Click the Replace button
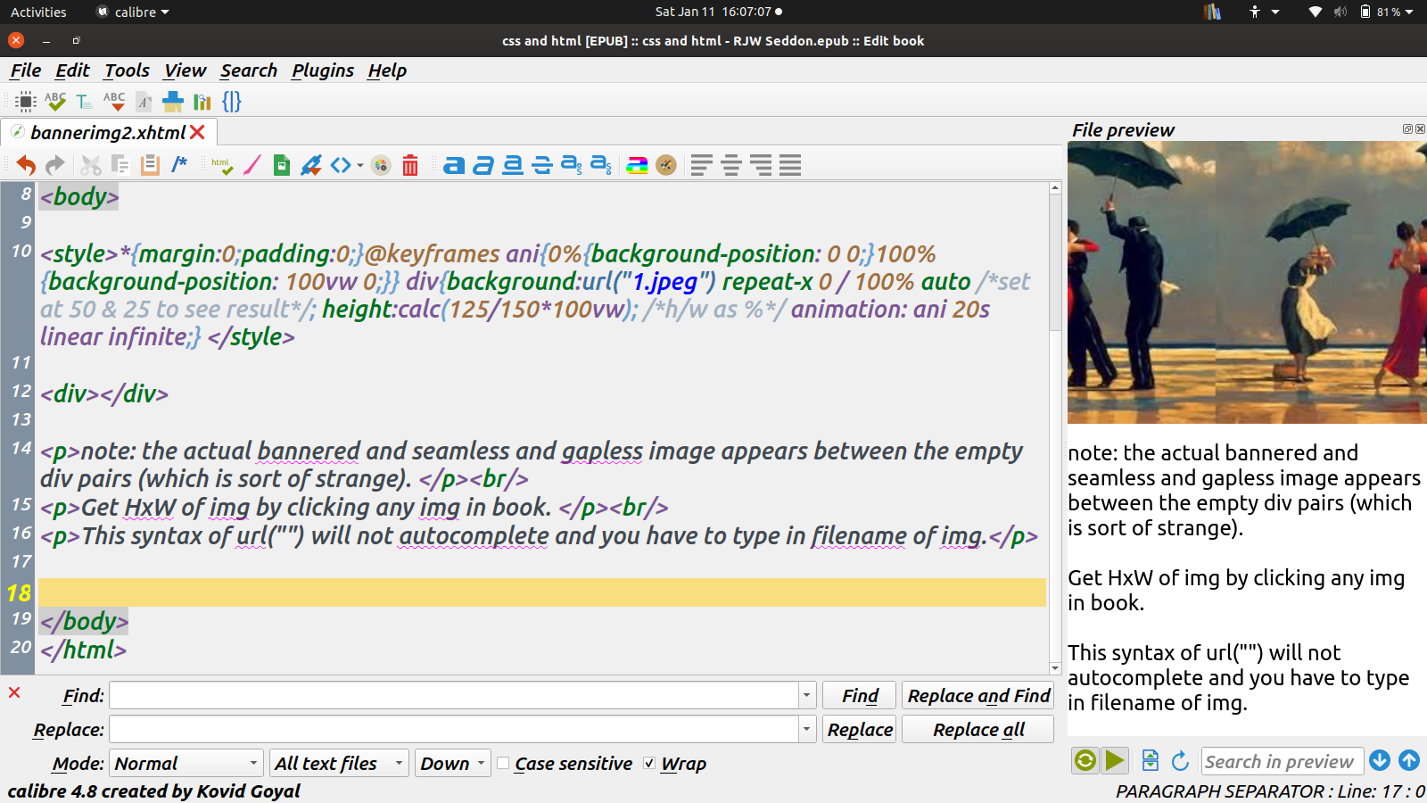This screenshot has height=803, width=1427. 860,730
